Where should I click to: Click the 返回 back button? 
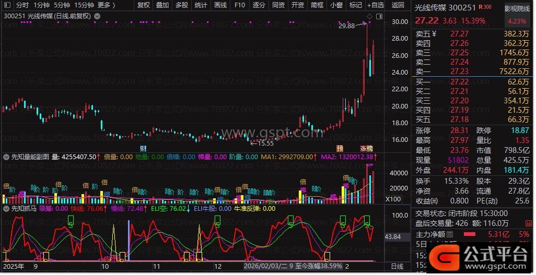[398, 5]
